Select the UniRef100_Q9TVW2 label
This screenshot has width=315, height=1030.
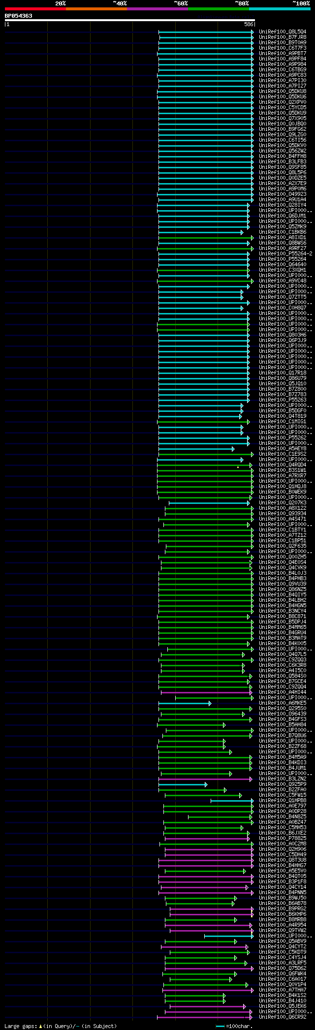click(283, 930)
